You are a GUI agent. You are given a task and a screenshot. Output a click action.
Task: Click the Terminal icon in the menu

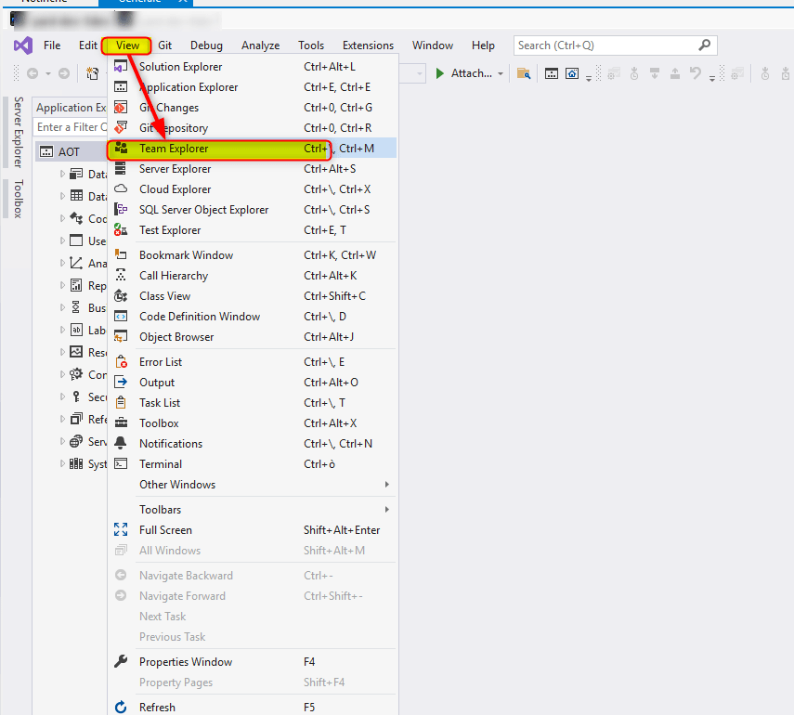pyautogui.click(x=121, y=464)
